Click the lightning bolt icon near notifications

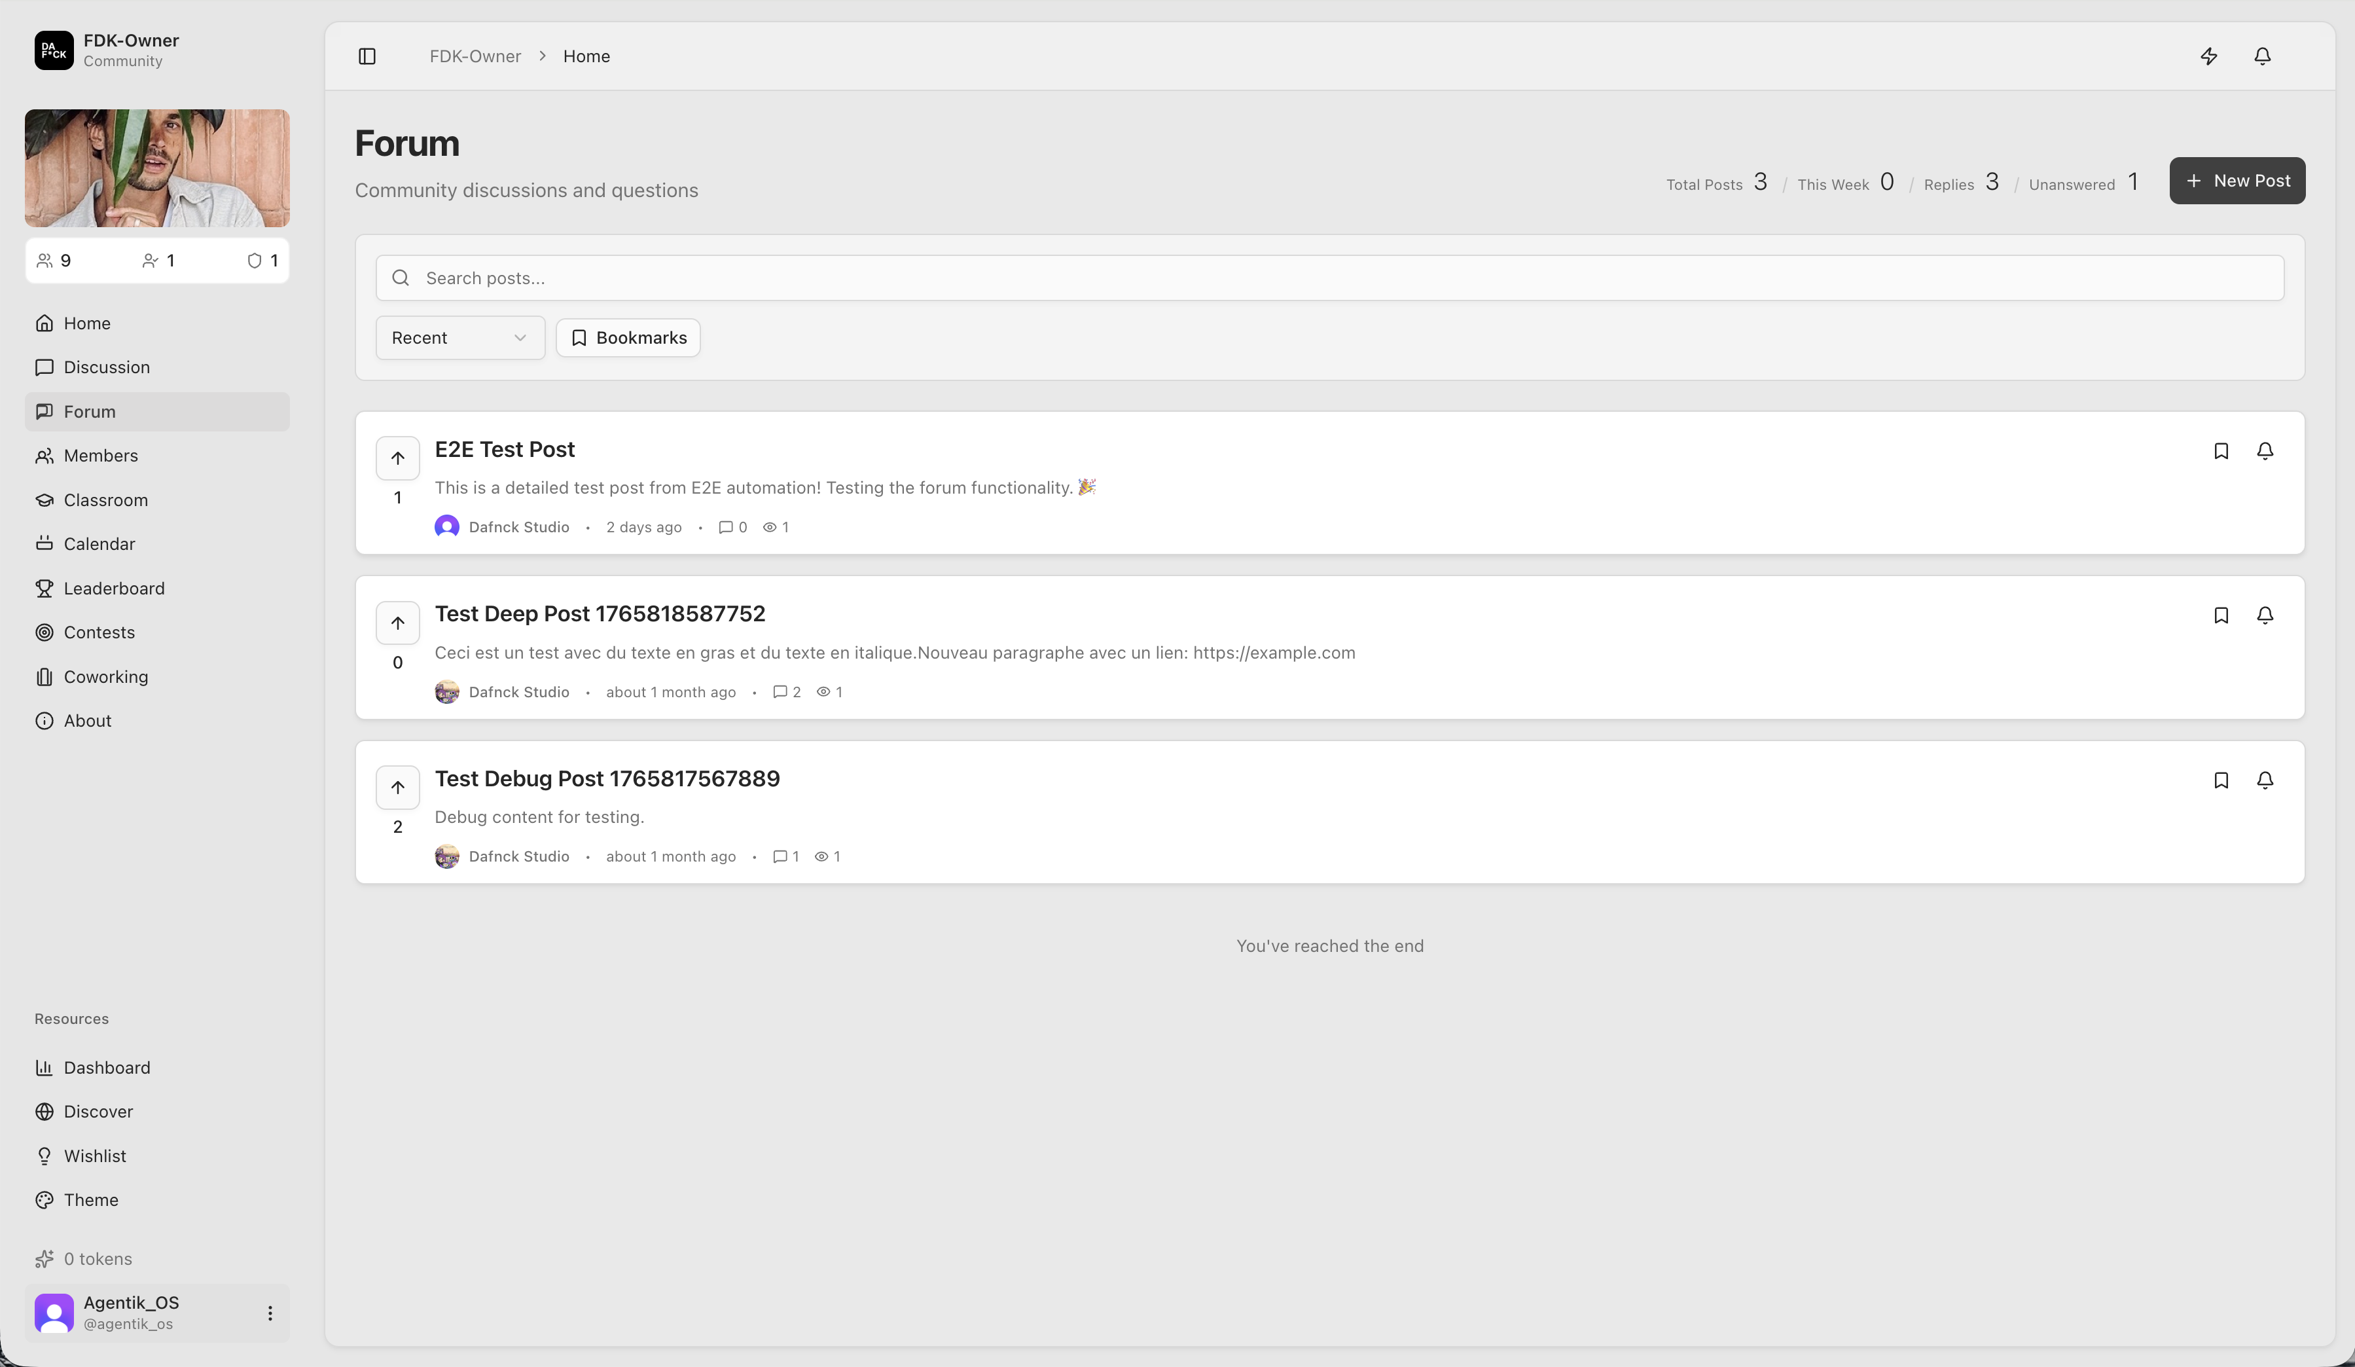(x=2209, y=56)
